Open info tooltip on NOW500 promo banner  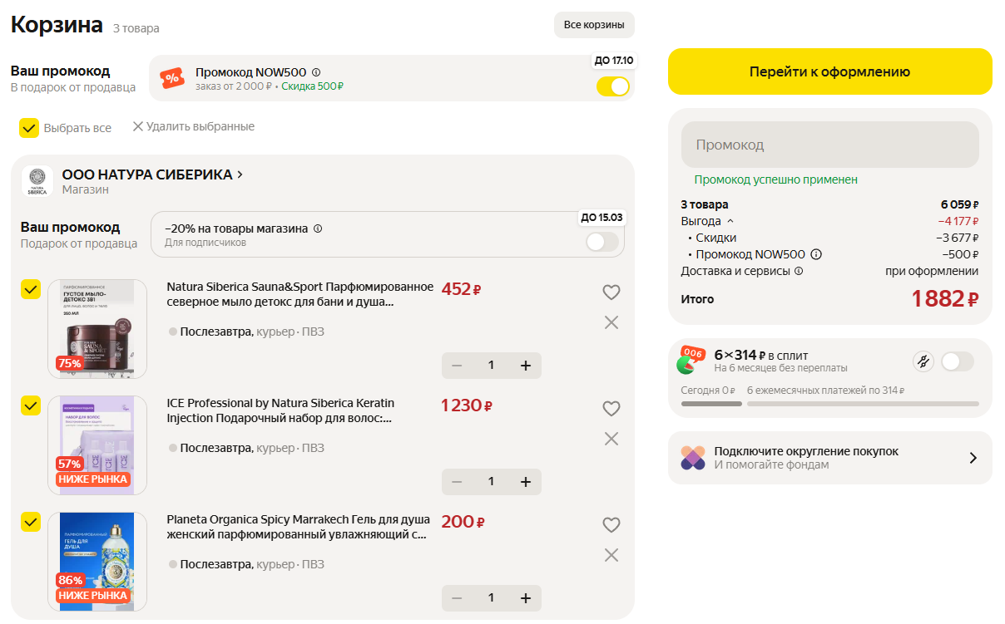[x=315, y=71]
